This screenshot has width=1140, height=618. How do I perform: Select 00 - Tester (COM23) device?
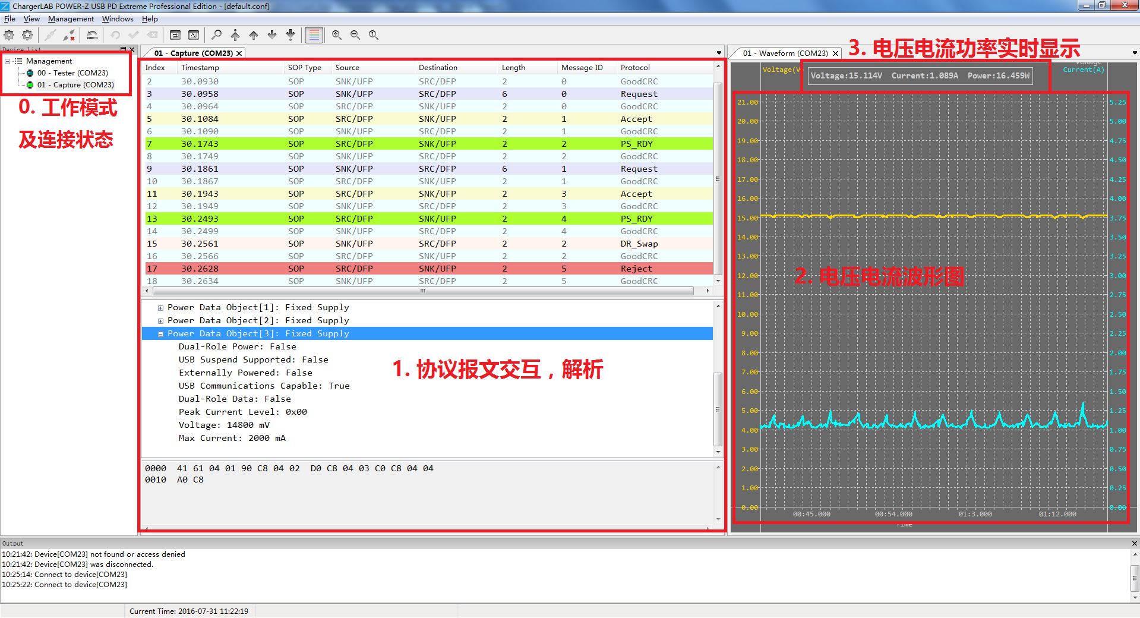(x=72, y=73)
